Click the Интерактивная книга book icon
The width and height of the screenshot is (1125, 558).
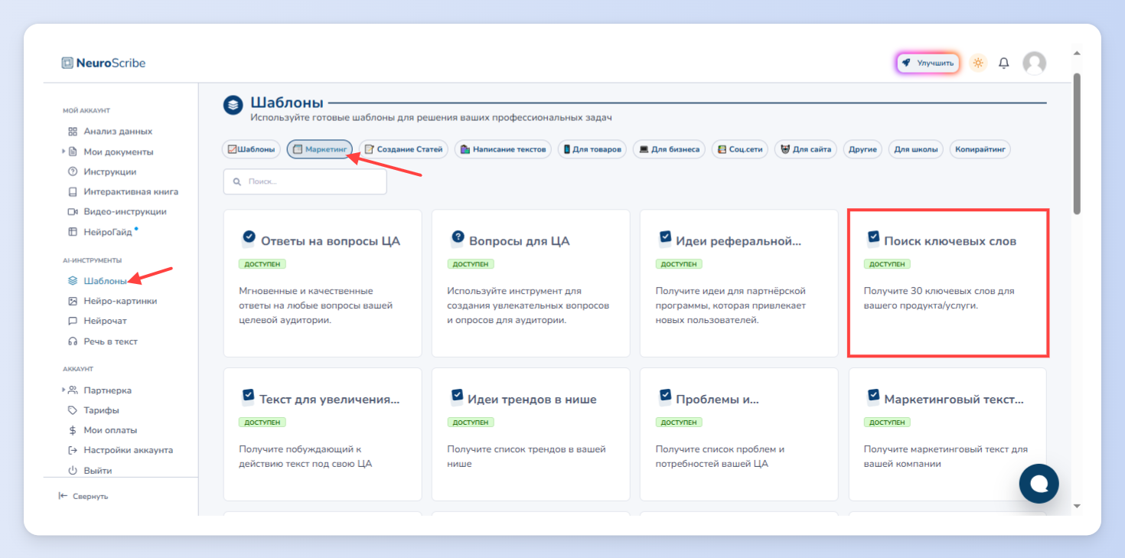point(73,191)
